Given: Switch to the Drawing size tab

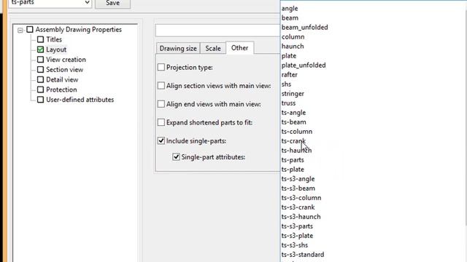Looking at the screenshot, I should coord(178,49).
